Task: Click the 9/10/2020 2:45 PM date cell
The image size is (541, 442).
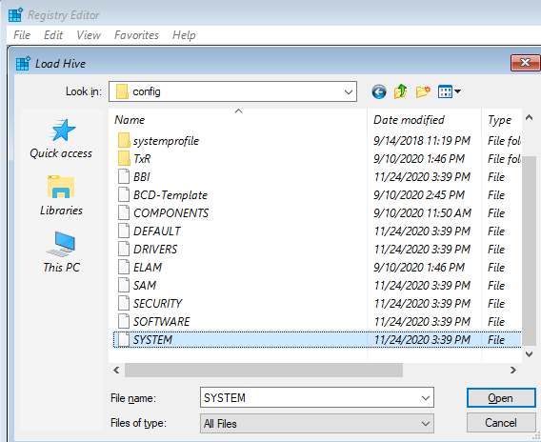Action: [x=419, y=195]
